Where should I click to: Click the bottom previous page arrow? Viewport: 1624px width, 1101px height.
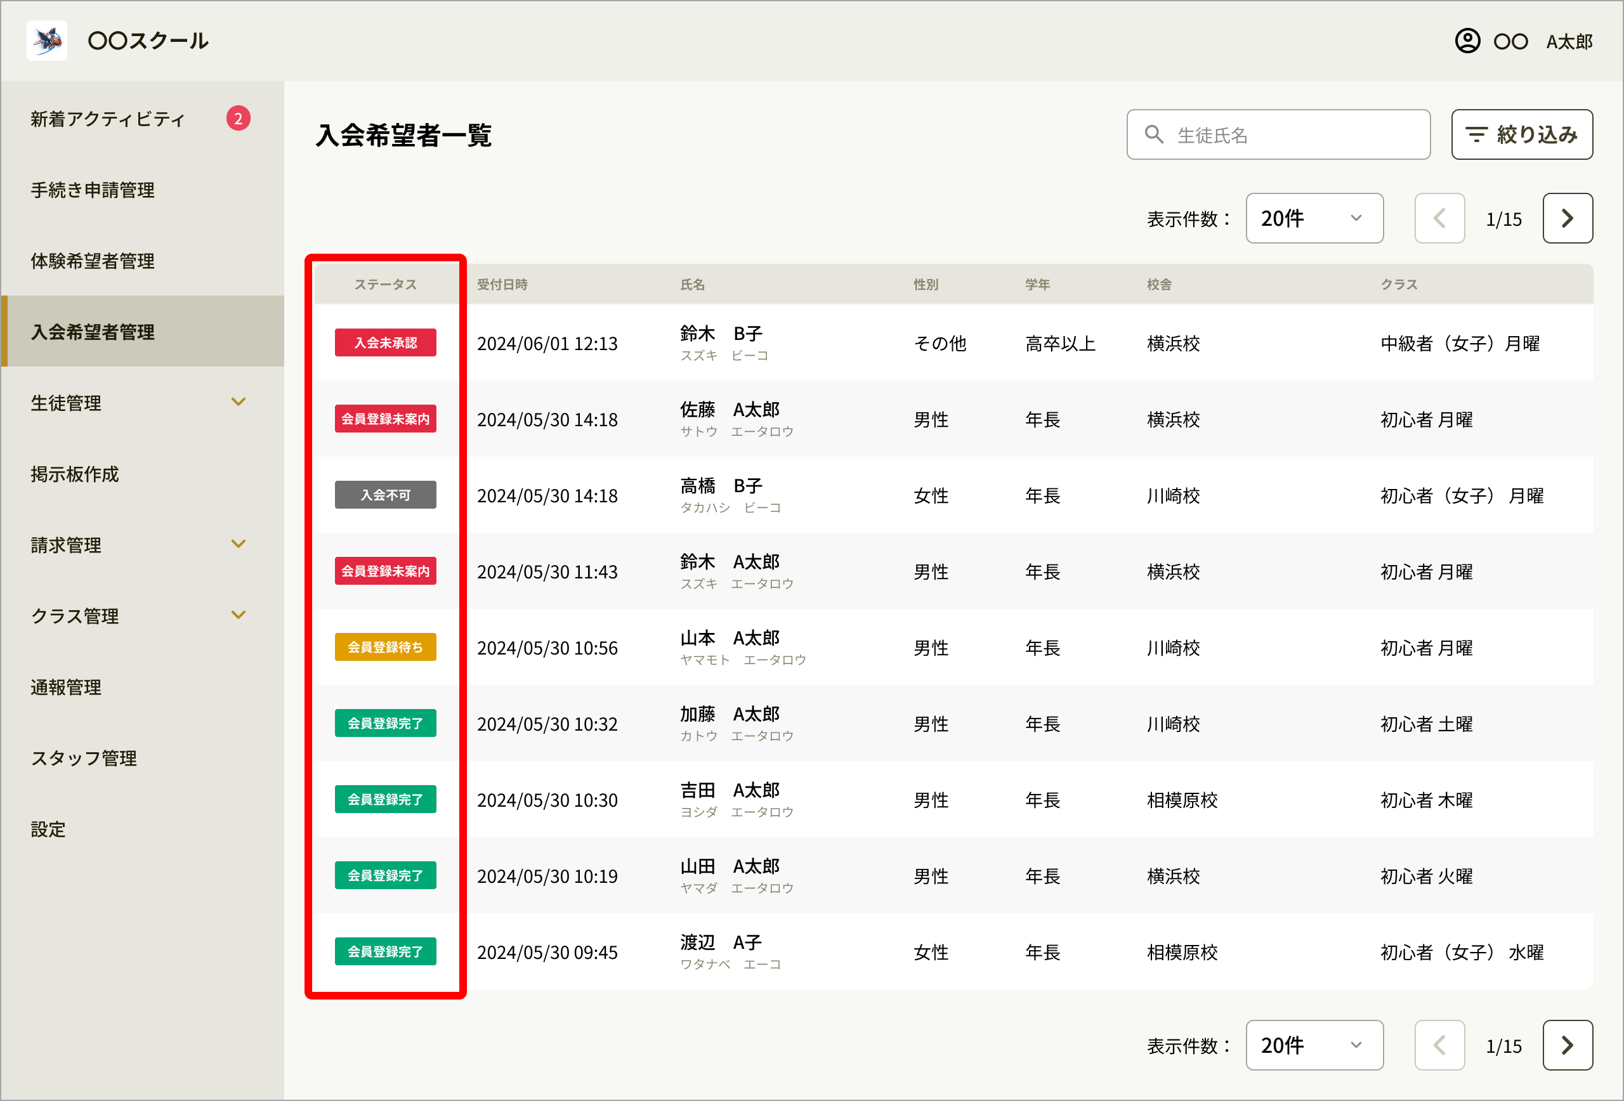point(1439,1045)
